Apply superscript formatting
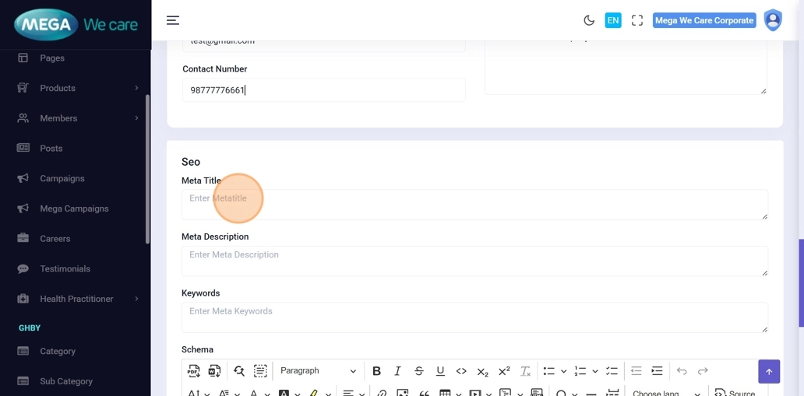Viewport: 804px width, 396px height. [x=504, y=371]
